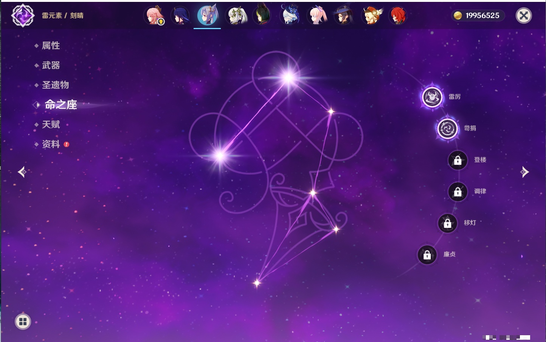546x342 pixels.
Task: Choose Furina's avatar with the blue hat
Action: pos(290,15)
